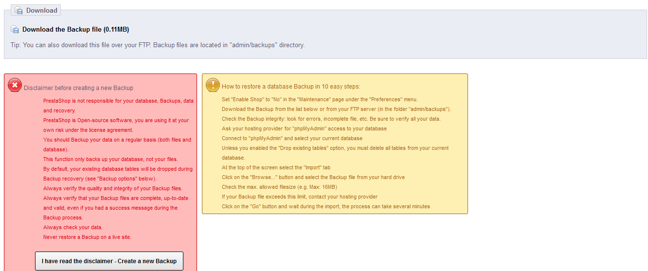Click the 'Click on the Browse... button' step
This screenshot has width=648, height=271.
(313, 177)
